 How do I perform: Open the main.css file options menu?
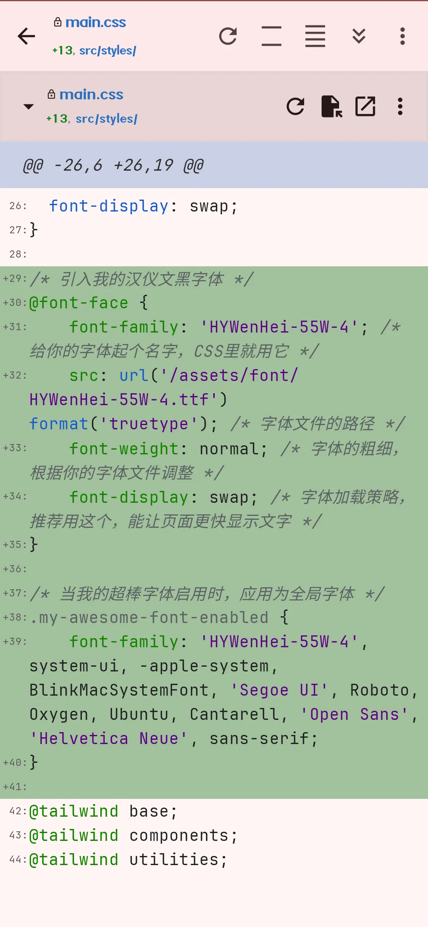pyautogui.click(x=400, y=106)
